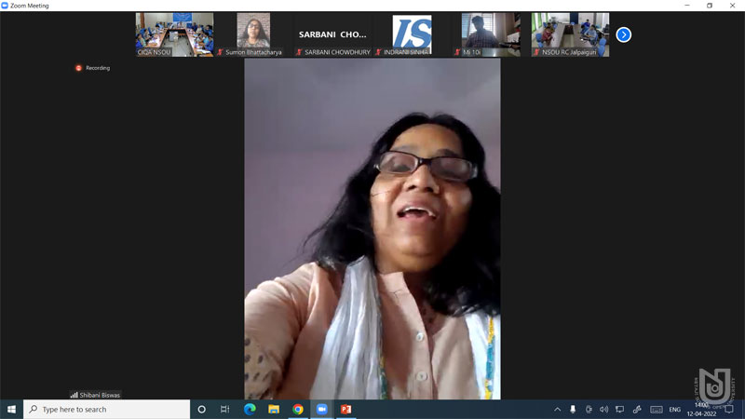Select Sumon Bhattacharya video thumbnail
The height and width of the screenshot is (419, 745).
pyautogui.click(x=253, y=34)
